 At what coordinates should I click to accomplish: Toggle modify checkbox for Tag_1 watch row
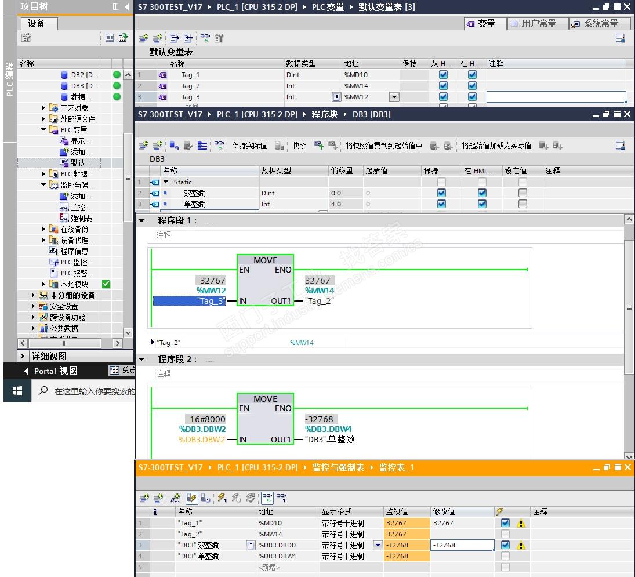pos(505,523)
